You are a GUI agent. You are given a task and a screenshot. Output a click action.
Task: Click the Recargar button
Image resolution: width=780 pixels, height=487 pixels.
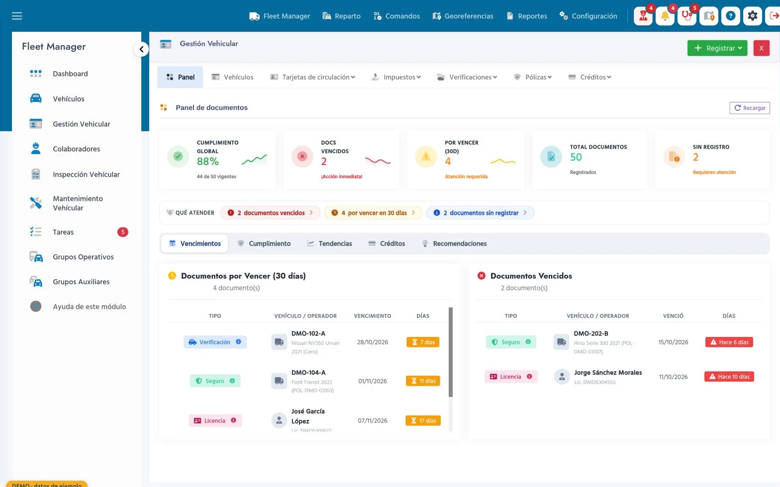coord(750,108)
